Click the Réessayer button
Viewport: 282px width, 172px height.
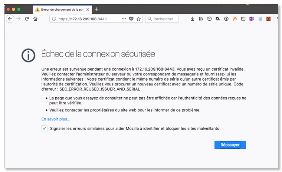[x=230, y=145]
